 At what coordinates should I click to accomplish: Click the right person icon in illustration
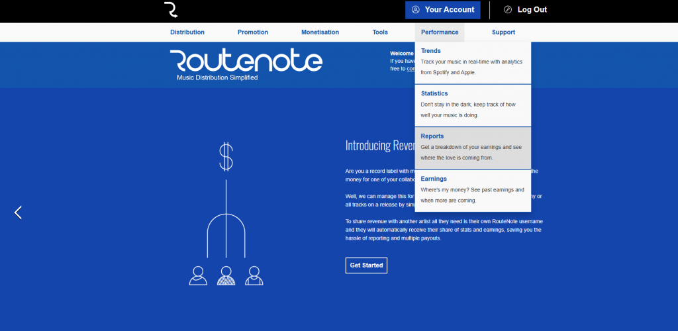(x=254, y=275)
